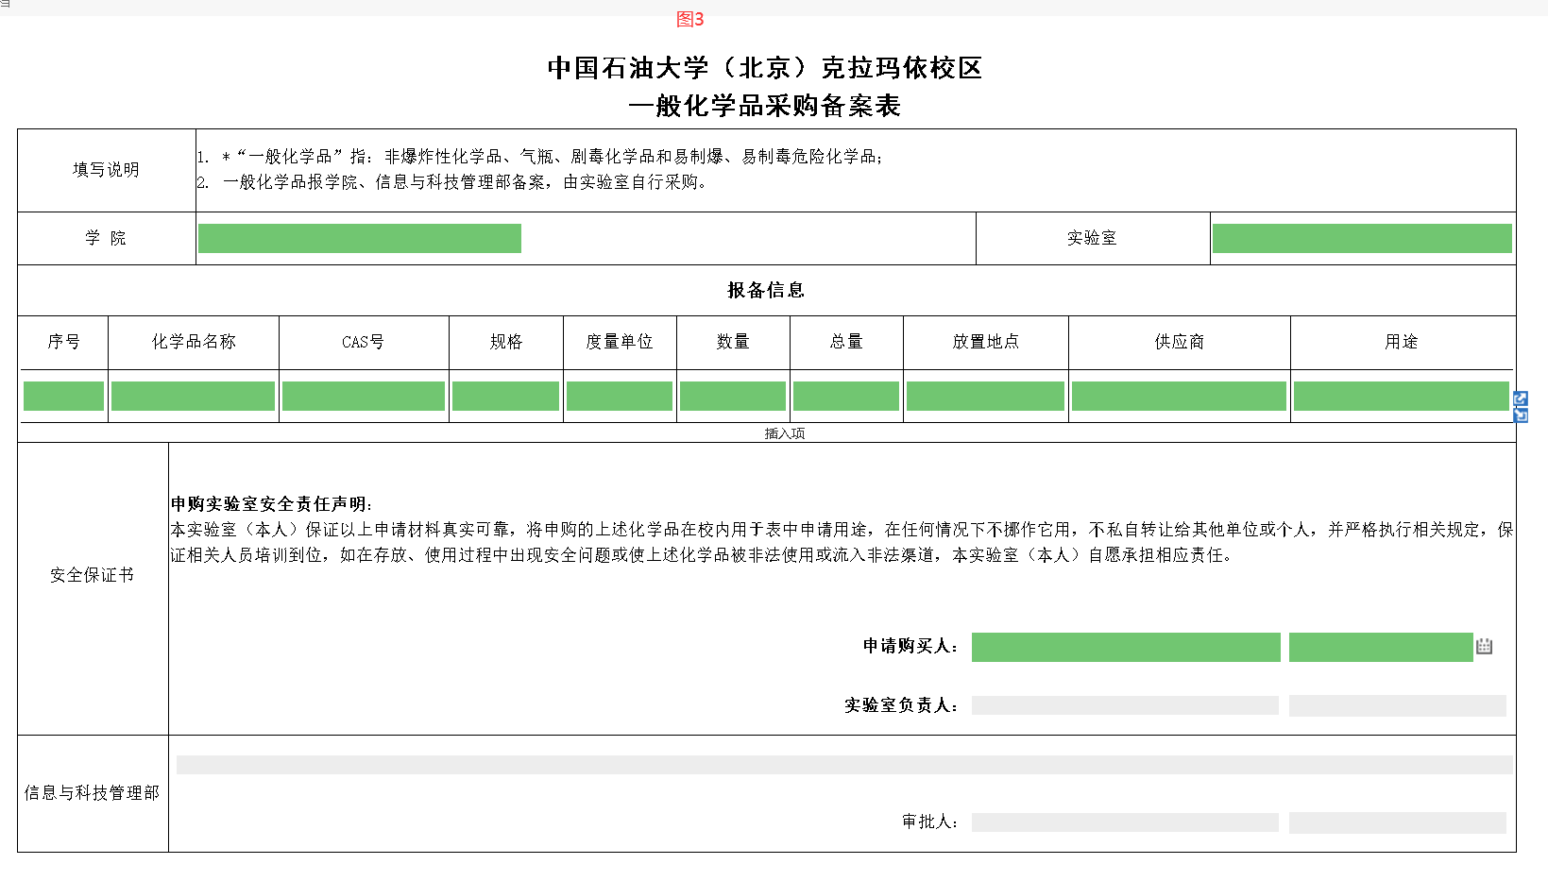
Task: Select the 申请购买人 date field
Action: coord(1379,648)
